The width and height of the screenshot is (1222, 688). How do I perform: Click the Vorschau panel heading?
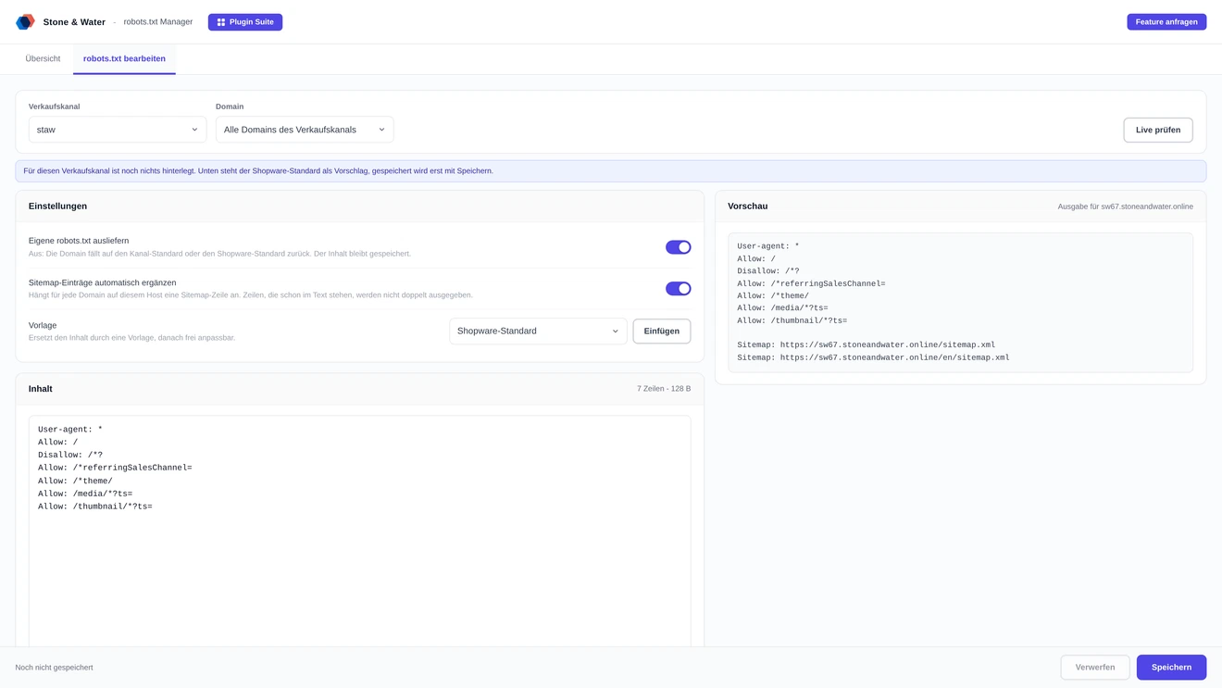[x=747, y=206]
